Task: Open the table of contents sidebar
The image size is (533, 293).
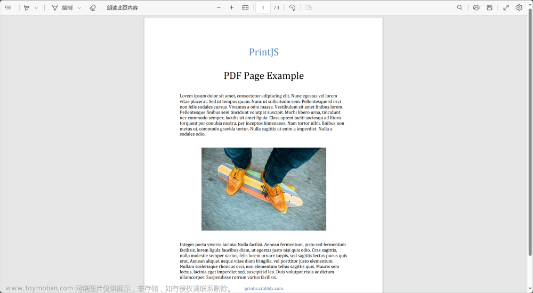Action: (x=8, y=7)
